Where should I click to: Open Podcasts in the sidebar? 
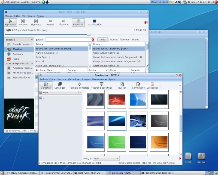tap(19, 54)
